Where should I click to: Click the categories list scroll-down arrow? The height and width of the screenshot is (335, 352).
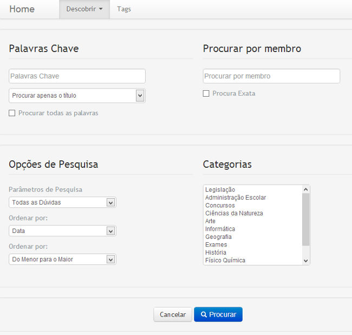306,261
